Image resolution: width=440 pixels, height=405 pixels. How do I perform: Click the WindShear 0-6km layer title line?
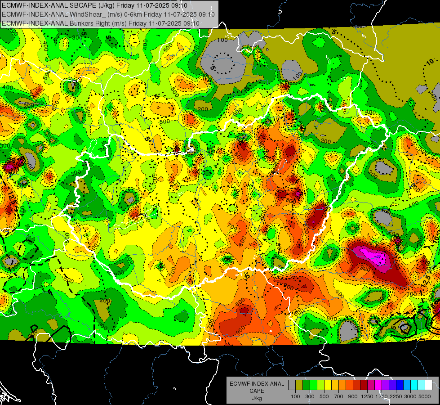pyautogui.click(x=108, y=14)
